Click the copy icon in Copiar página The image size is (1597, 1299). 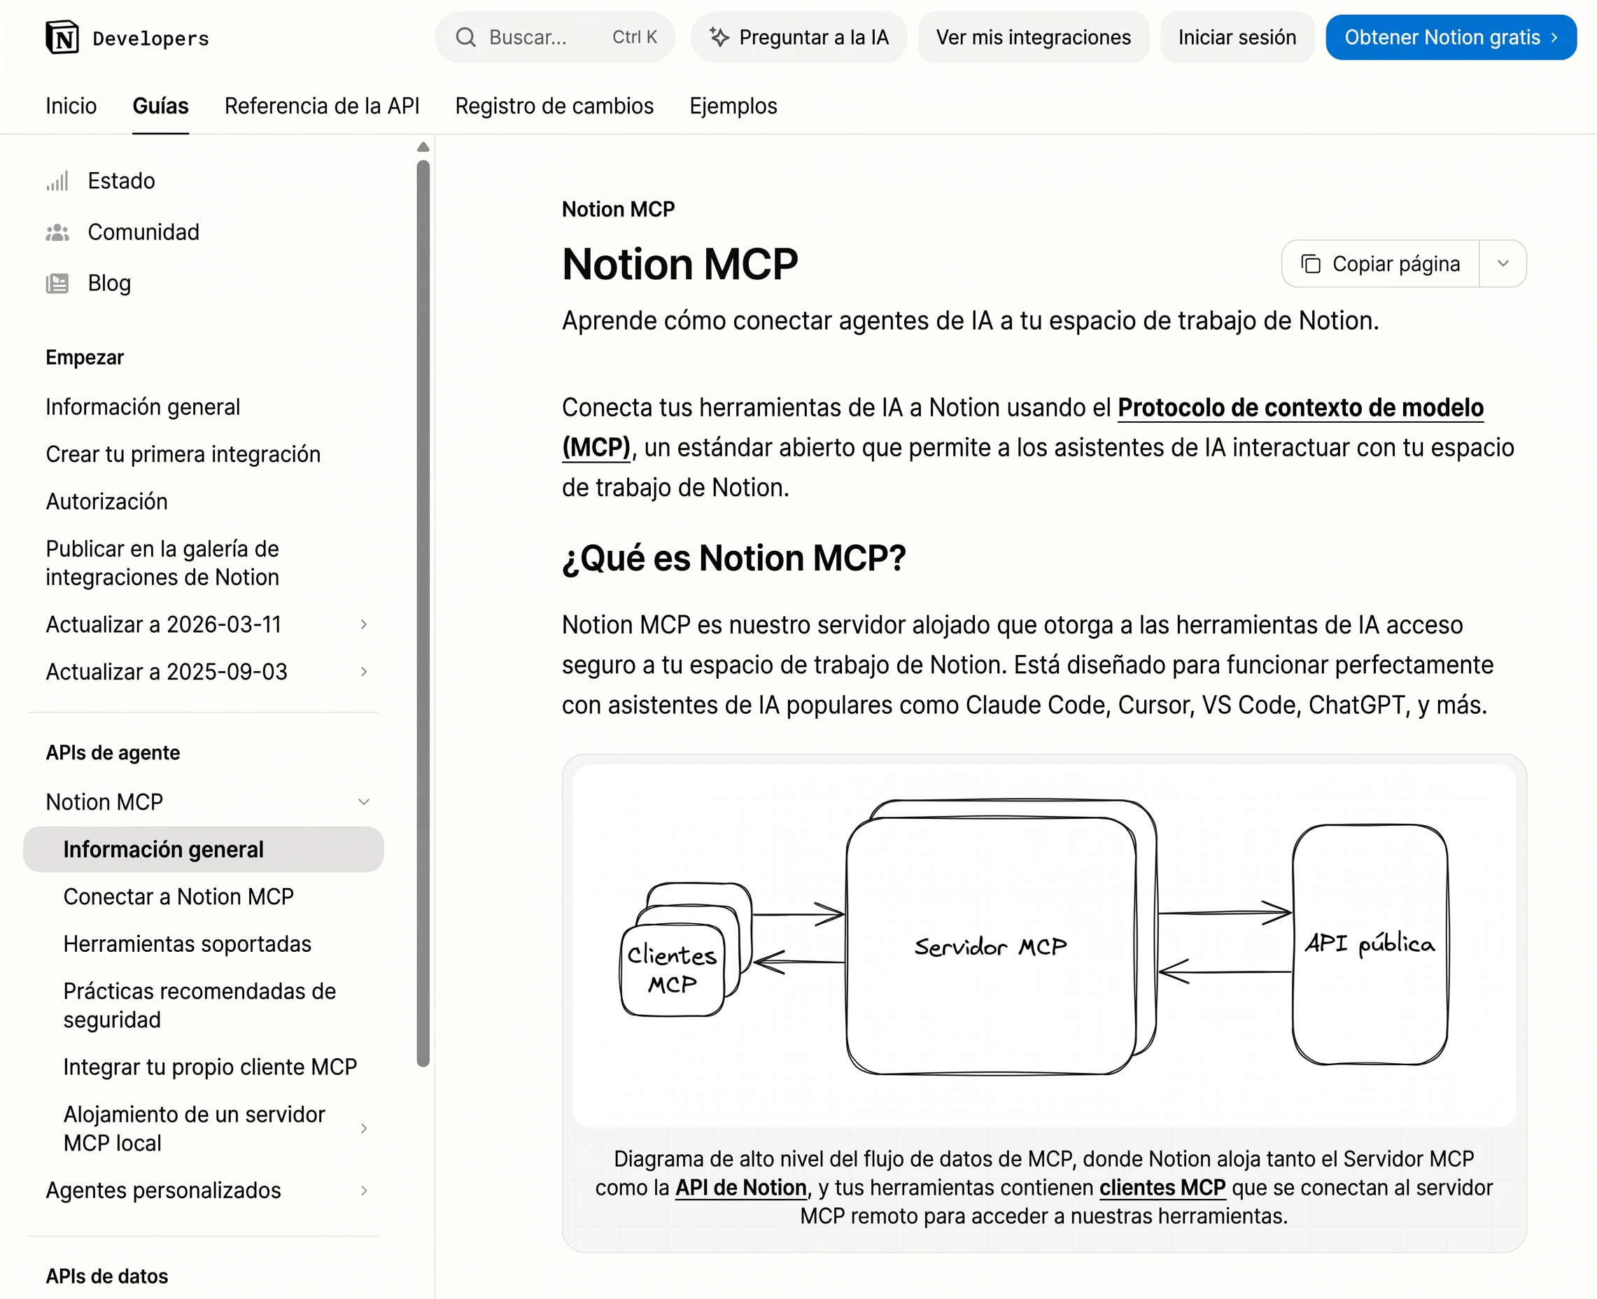click(x=1311, y=264)
